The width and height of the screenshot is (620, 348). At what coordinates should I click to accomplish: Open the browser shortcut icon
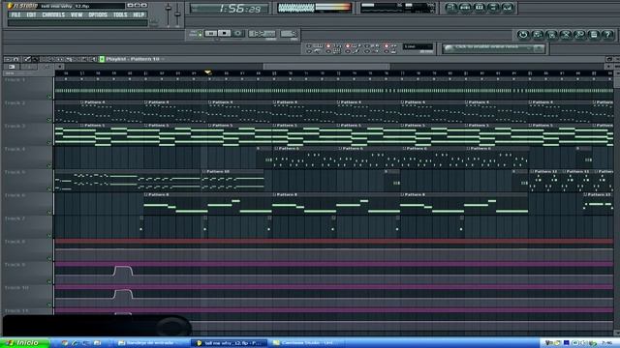[x=493, y=8]
